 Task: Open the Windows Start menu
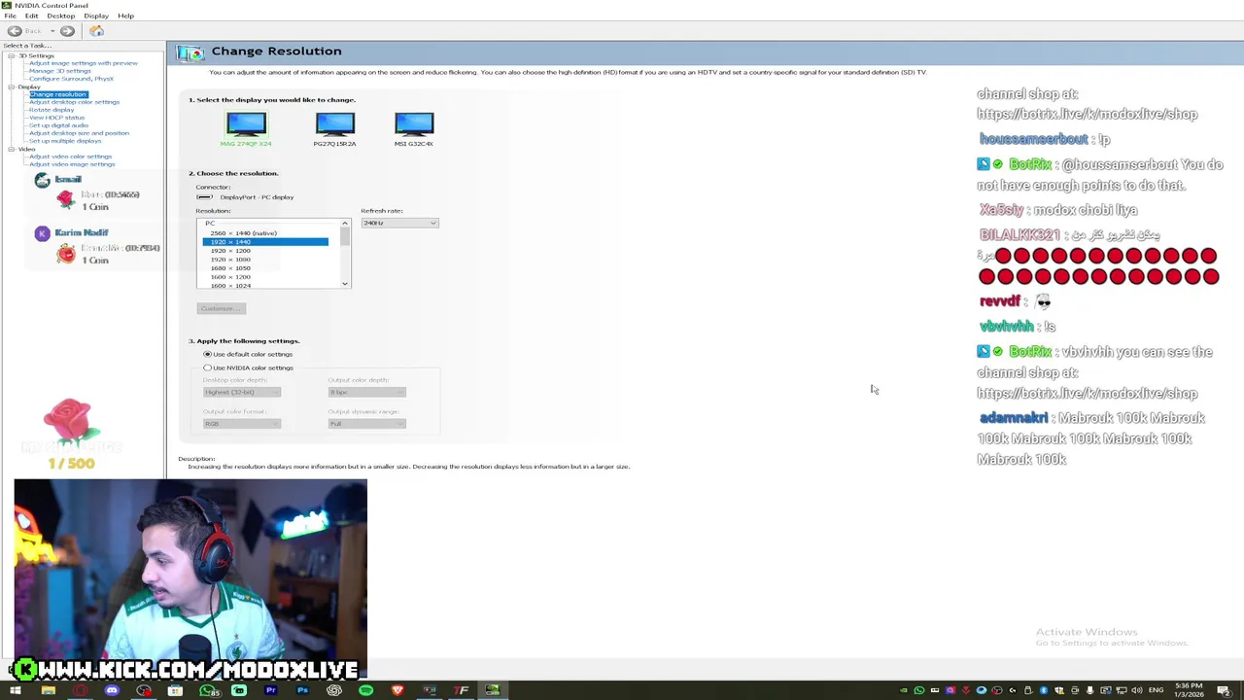[x=16, y=690]
